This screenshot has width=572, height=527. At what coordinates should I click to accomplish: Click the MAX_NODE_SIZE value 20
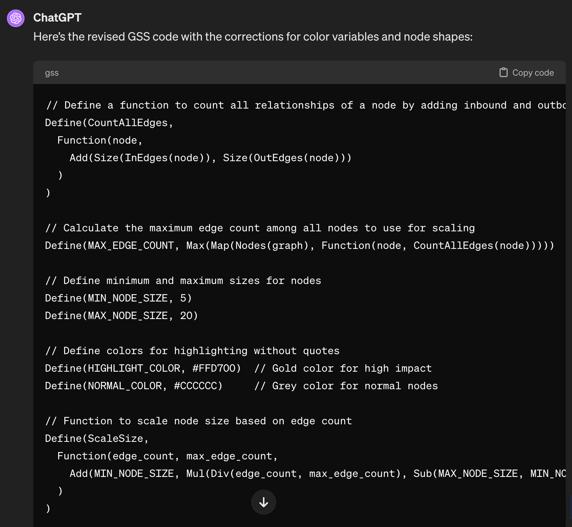click(x=189, y=315)
